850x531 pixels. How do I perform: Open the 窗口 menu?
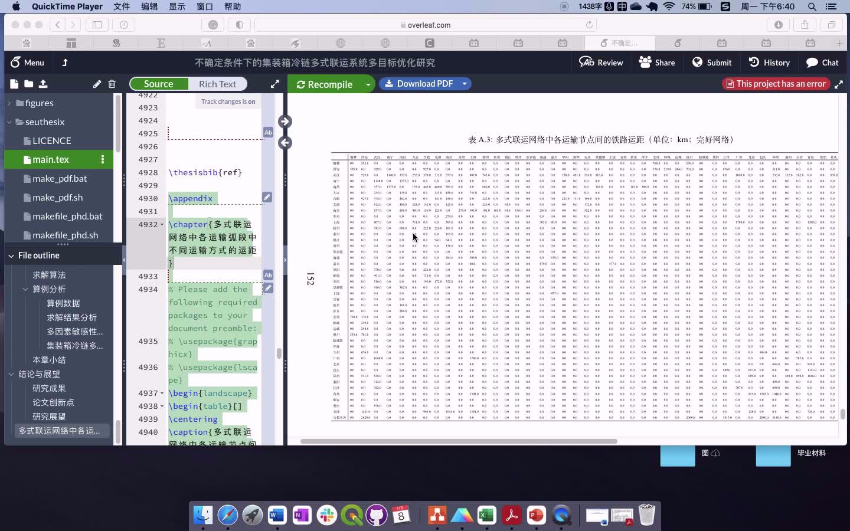pyautogui.click(x=205, y=6)
